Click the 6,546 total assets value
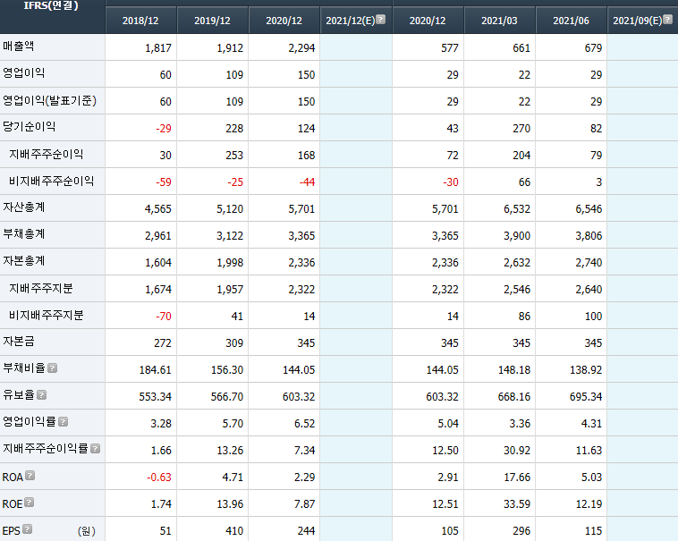This screenshot has width=678, height=541. [x=589, y=208]
